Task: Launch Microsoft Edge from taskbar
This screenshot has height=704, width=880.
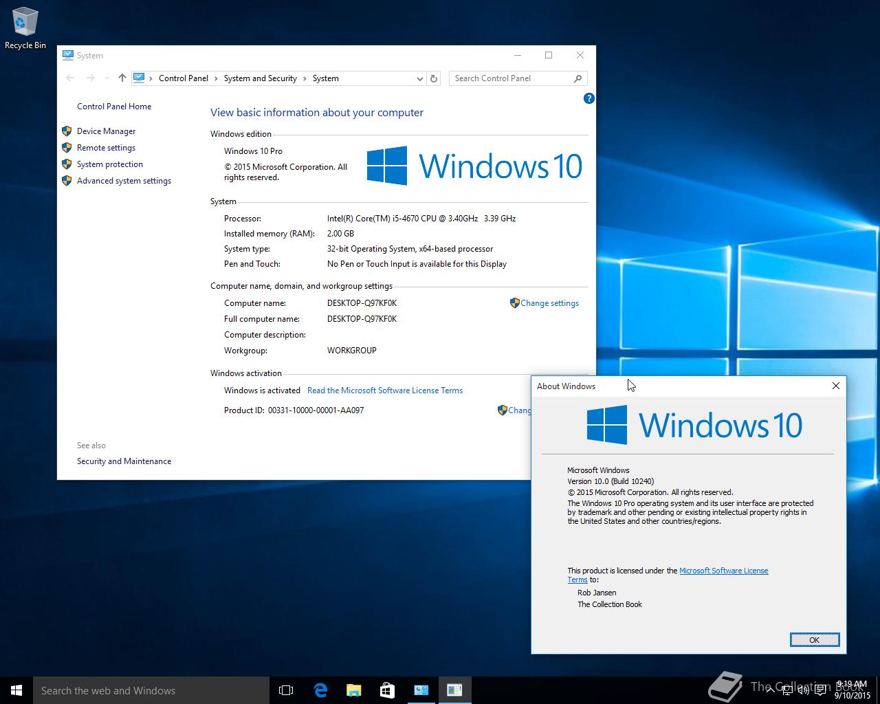Action: 320,690
